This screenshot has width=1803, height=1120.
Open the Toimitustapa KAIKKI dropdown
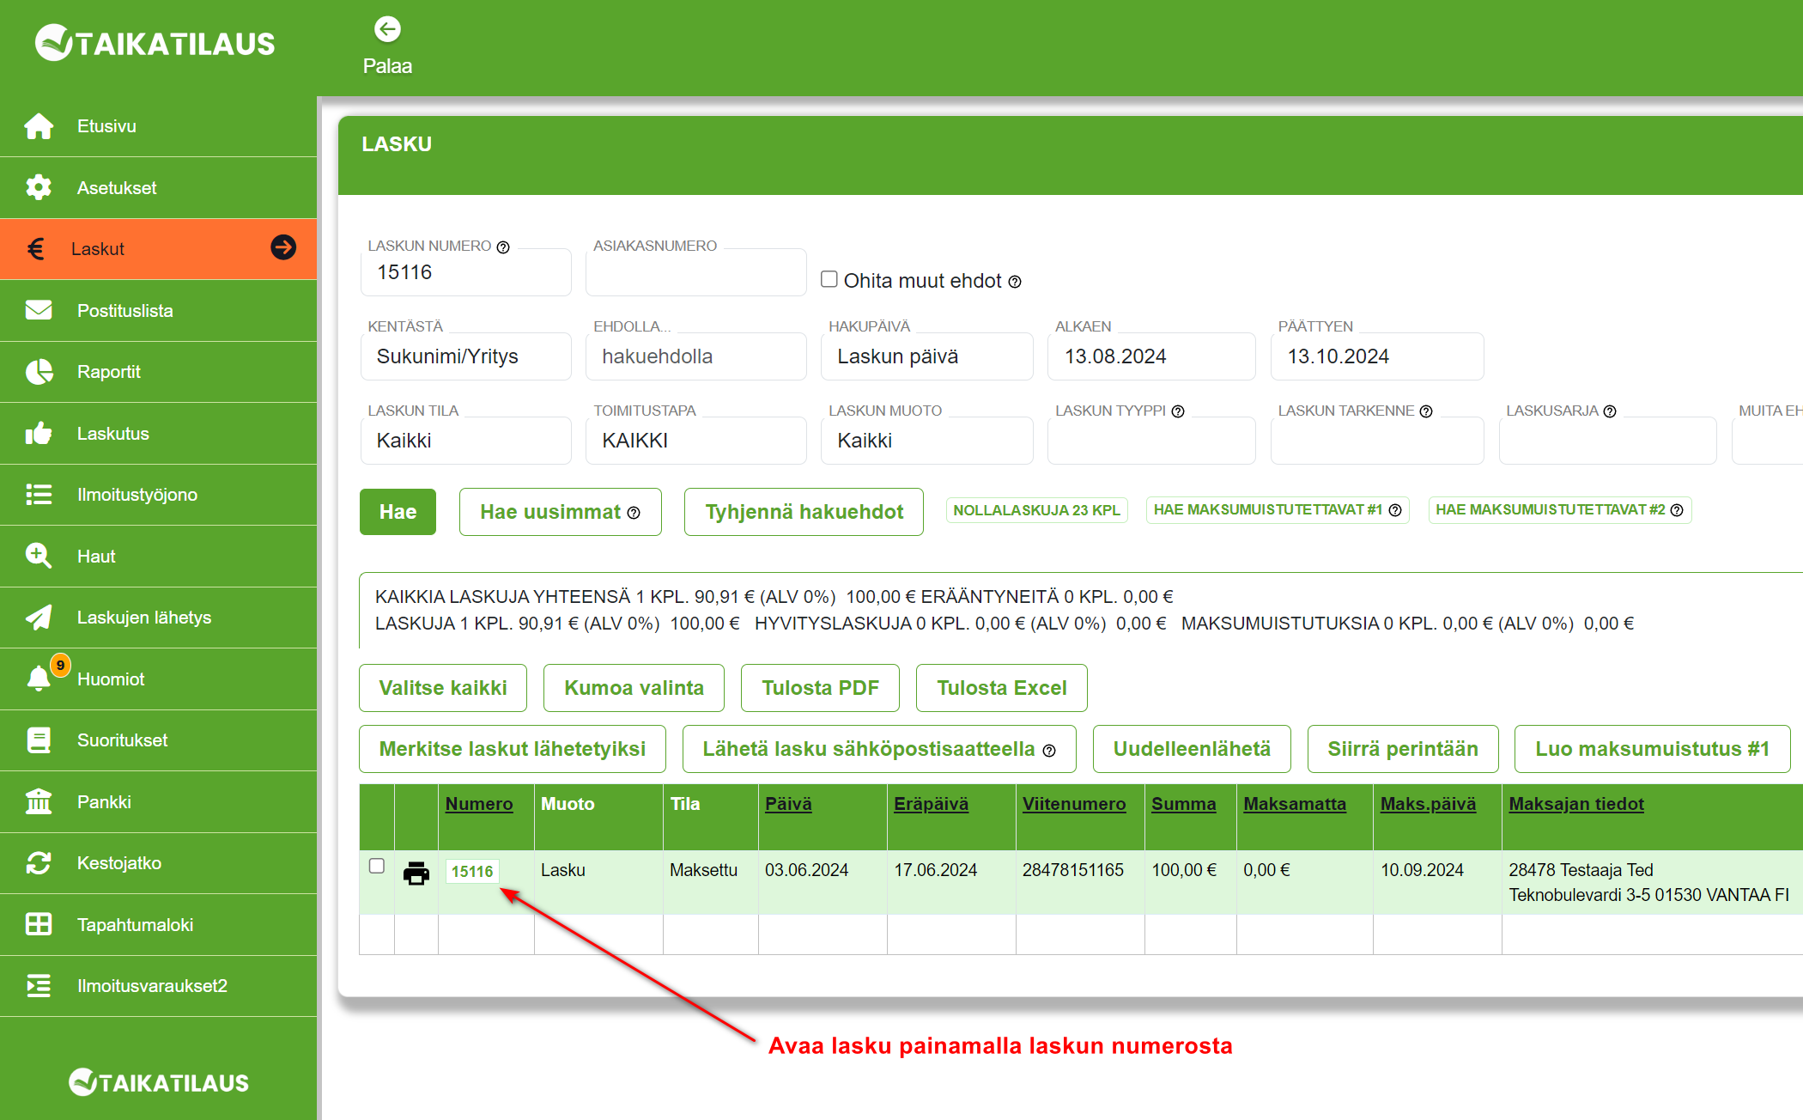696,441
